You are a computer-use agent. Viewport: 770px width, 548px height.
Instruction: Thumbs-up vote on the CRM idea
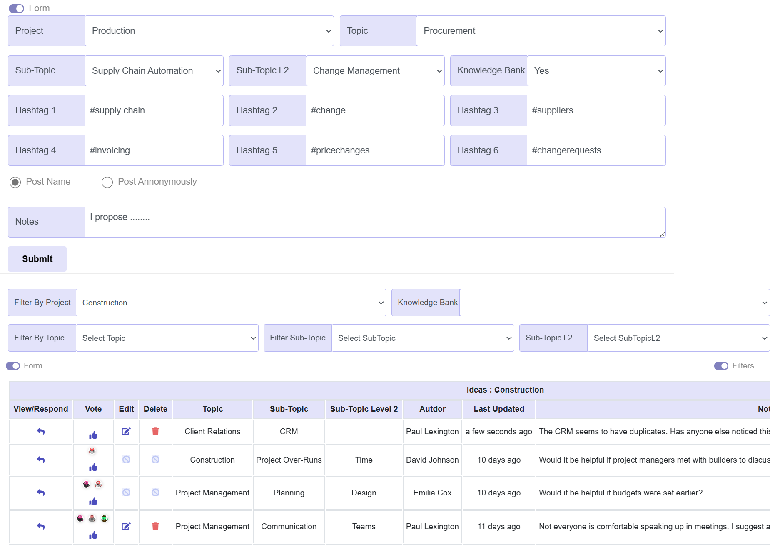pyautogui.click(x=93, y=435)
